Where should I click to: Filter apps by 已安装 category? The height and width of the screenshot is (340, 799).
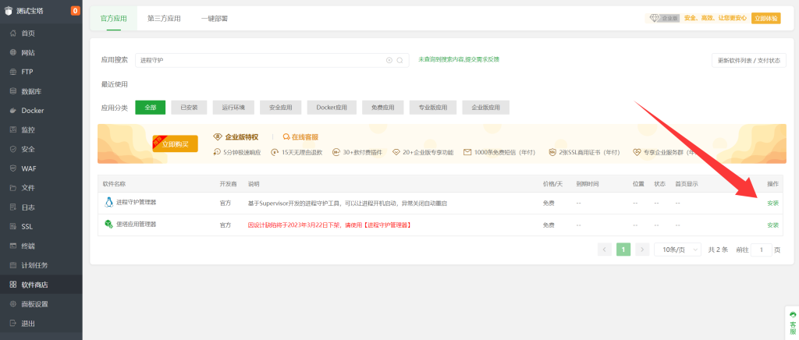pos(189,108)
